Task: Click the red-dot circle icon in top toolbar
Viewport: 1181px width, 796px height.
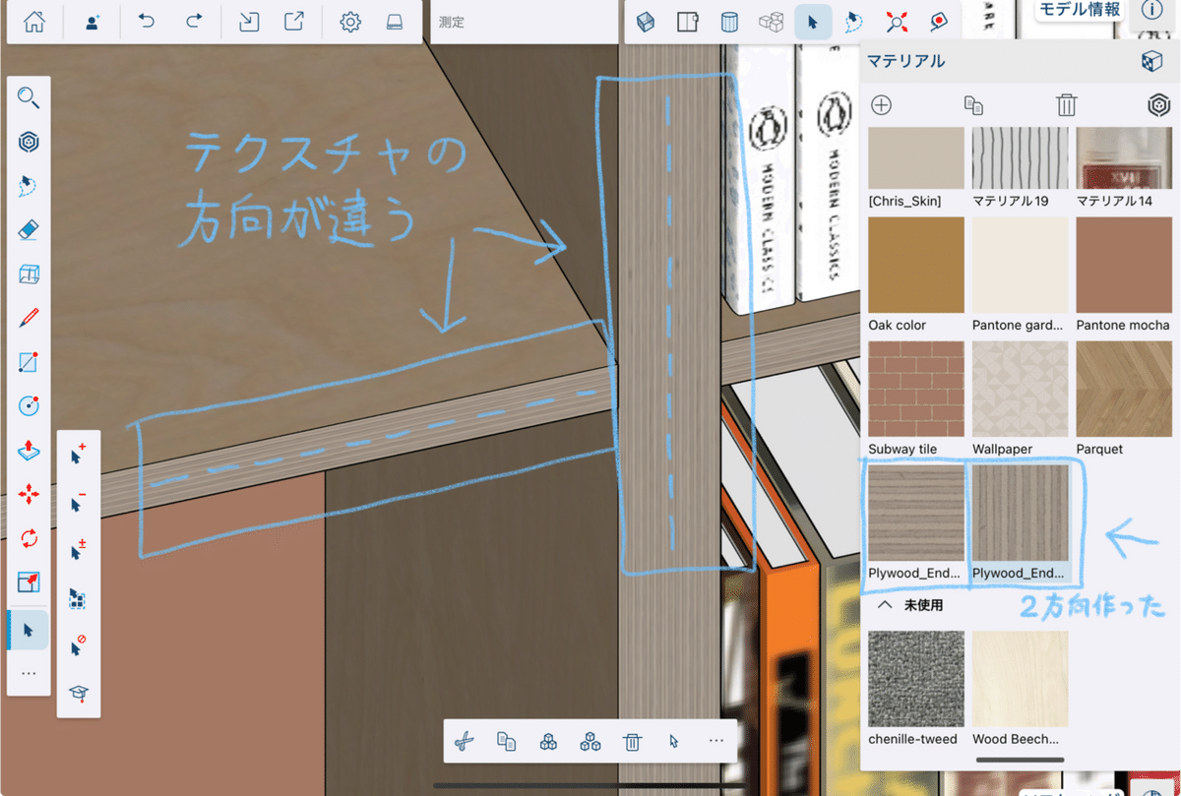Action: [938, 22]
